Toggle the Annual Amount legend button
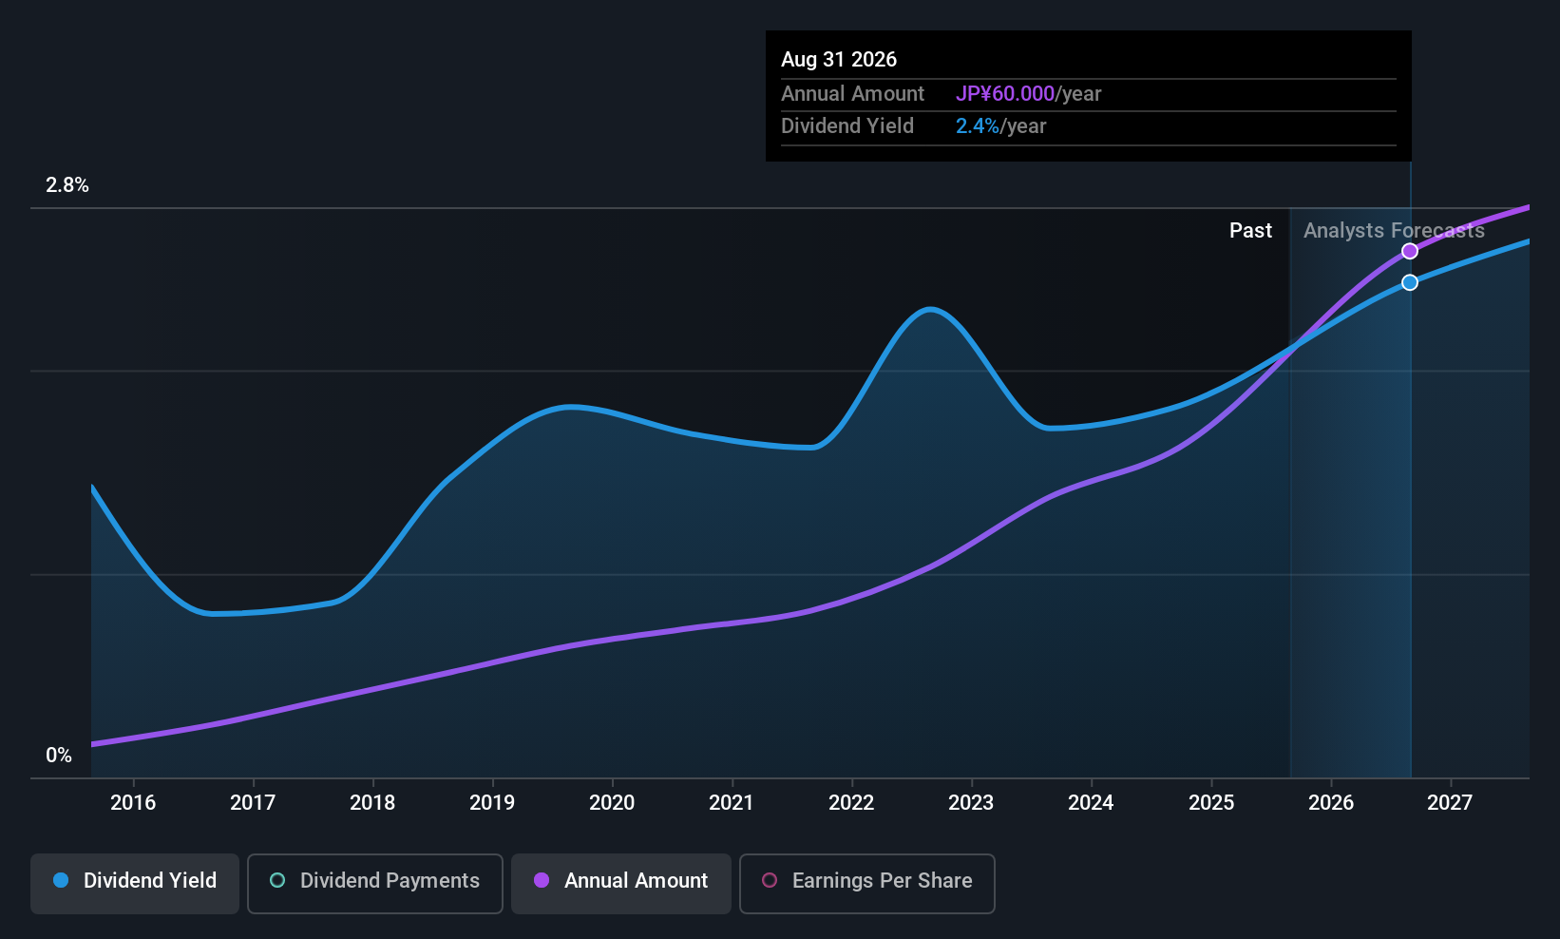 (621, 882)
